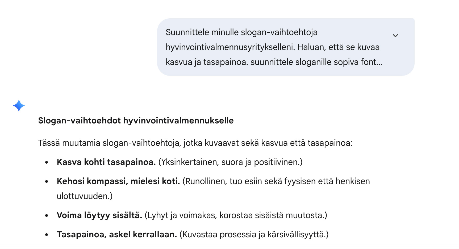
Task: Click the note "(Yksinkertainen, suora ja positiivinen.)"
Action: (230, 162)
